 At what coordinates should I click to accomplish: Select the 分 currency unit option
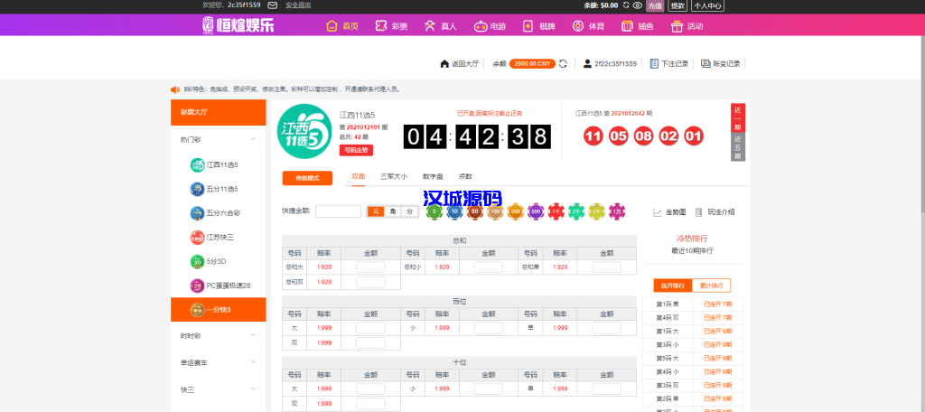[x=409, y=211]
